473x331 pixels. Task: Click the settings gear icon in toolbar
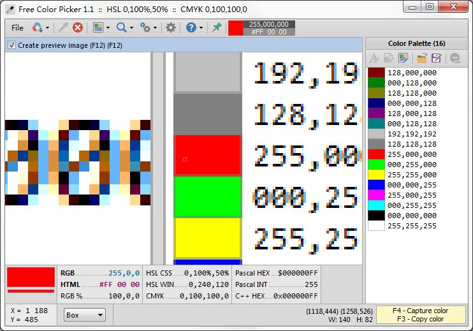click(171, 27)
